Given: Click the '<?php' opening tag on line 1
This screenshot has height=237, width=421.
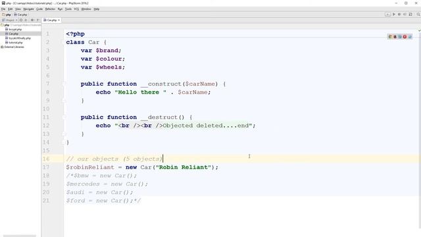Looking at the screenshot, I should [x=75, y=34].
